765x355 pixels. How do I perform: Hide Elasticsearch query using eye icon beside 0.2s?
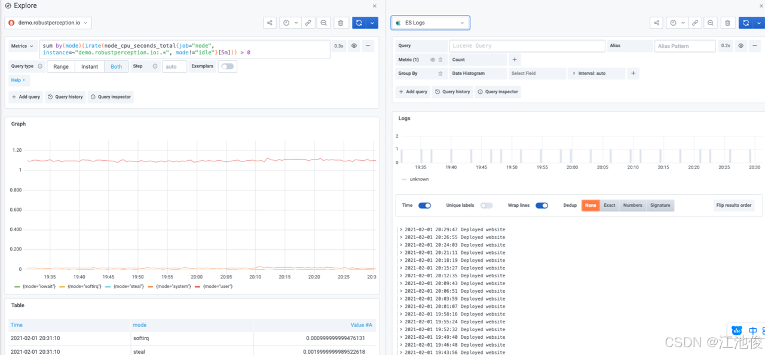pos(740,45)
